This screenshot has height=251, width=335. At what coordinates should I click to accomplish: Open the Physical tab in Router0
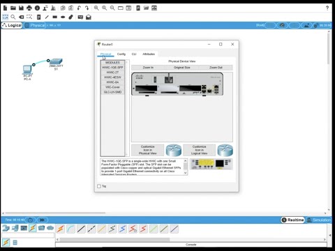pyautogui.click(x=105, y=54)
